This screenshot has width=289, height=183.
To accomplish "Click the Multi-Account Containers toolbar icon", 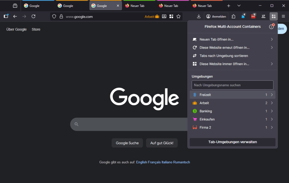I will point(273,16).
